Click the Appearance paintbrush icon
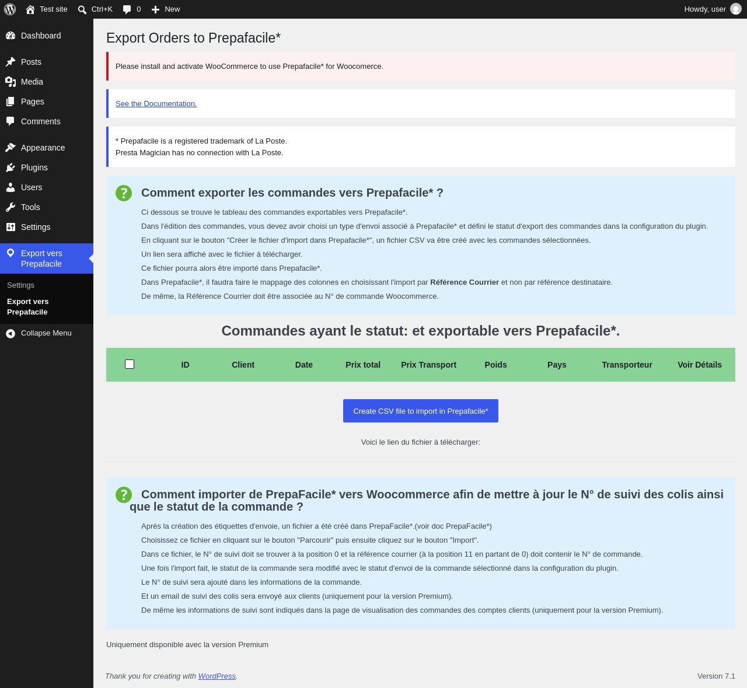The width and height of the screenshot is (747, 688). 11,148
